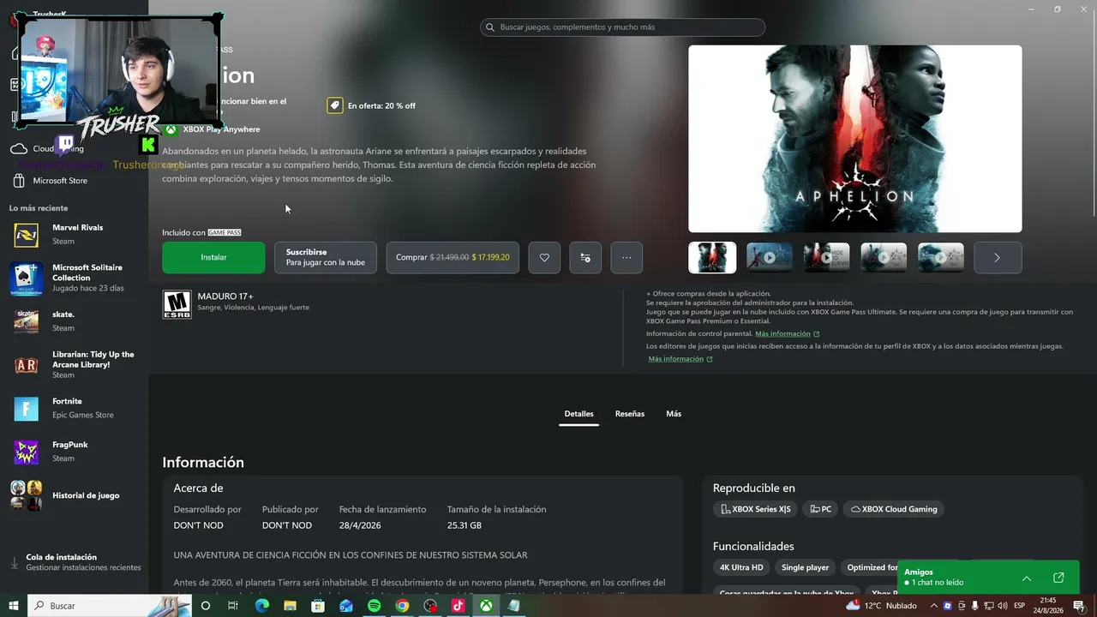The height and width of the screenshot is (617, 1097).
Task: Select the first Aphelion cover thumbnail
Action: [x=712, y=257]
